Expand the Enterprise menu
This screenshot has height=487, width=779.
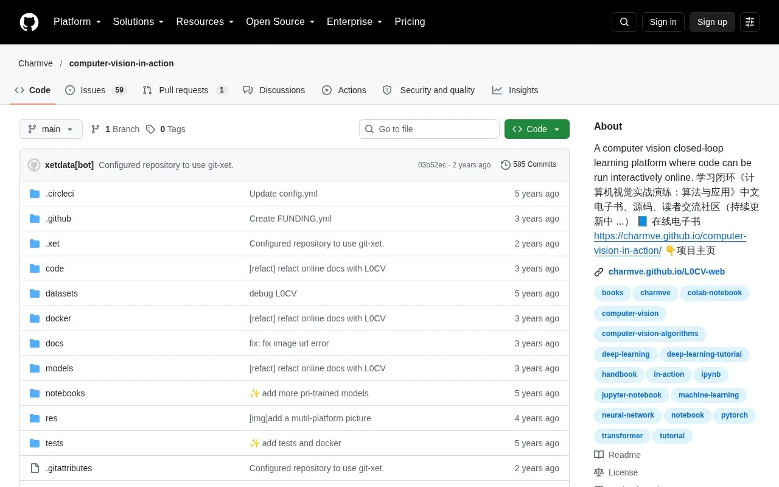pos(355,22)
